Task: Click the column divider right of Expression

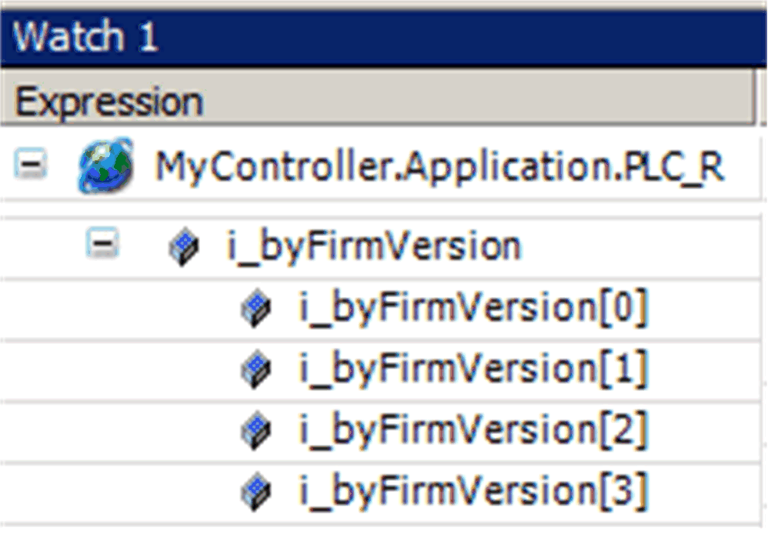Action: point(757,98)
